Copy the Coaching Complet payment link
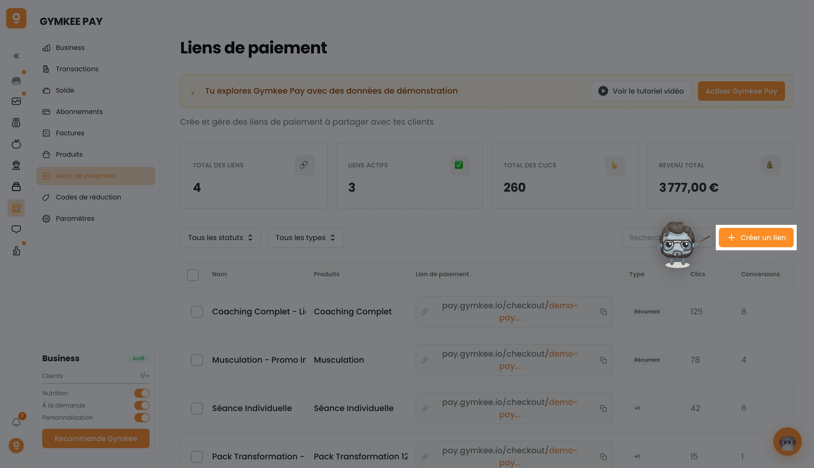814x468 pixels. (x=603, y=312)
